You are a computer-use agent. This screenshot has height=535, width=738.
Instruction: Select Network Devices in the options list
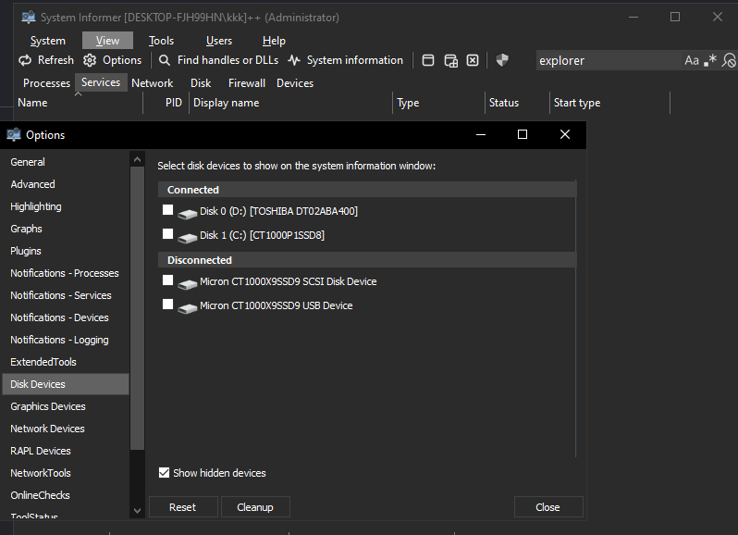[66, 429]
